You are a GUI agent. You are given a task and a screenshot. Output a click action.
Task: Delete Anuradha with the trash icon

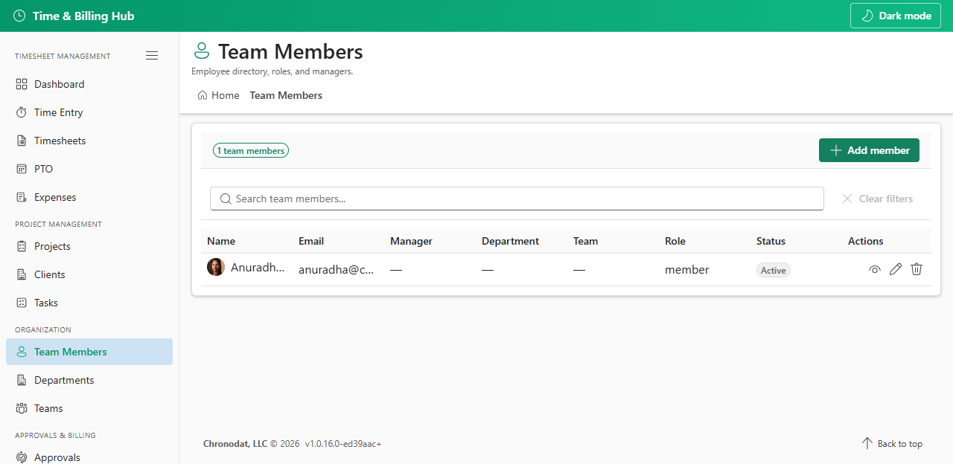pyautogui.click(x=917, y=269)
